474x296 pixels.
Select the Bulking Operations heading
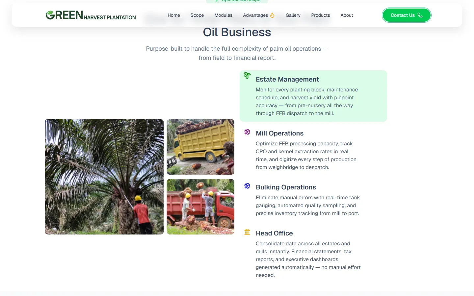(286, 187)
